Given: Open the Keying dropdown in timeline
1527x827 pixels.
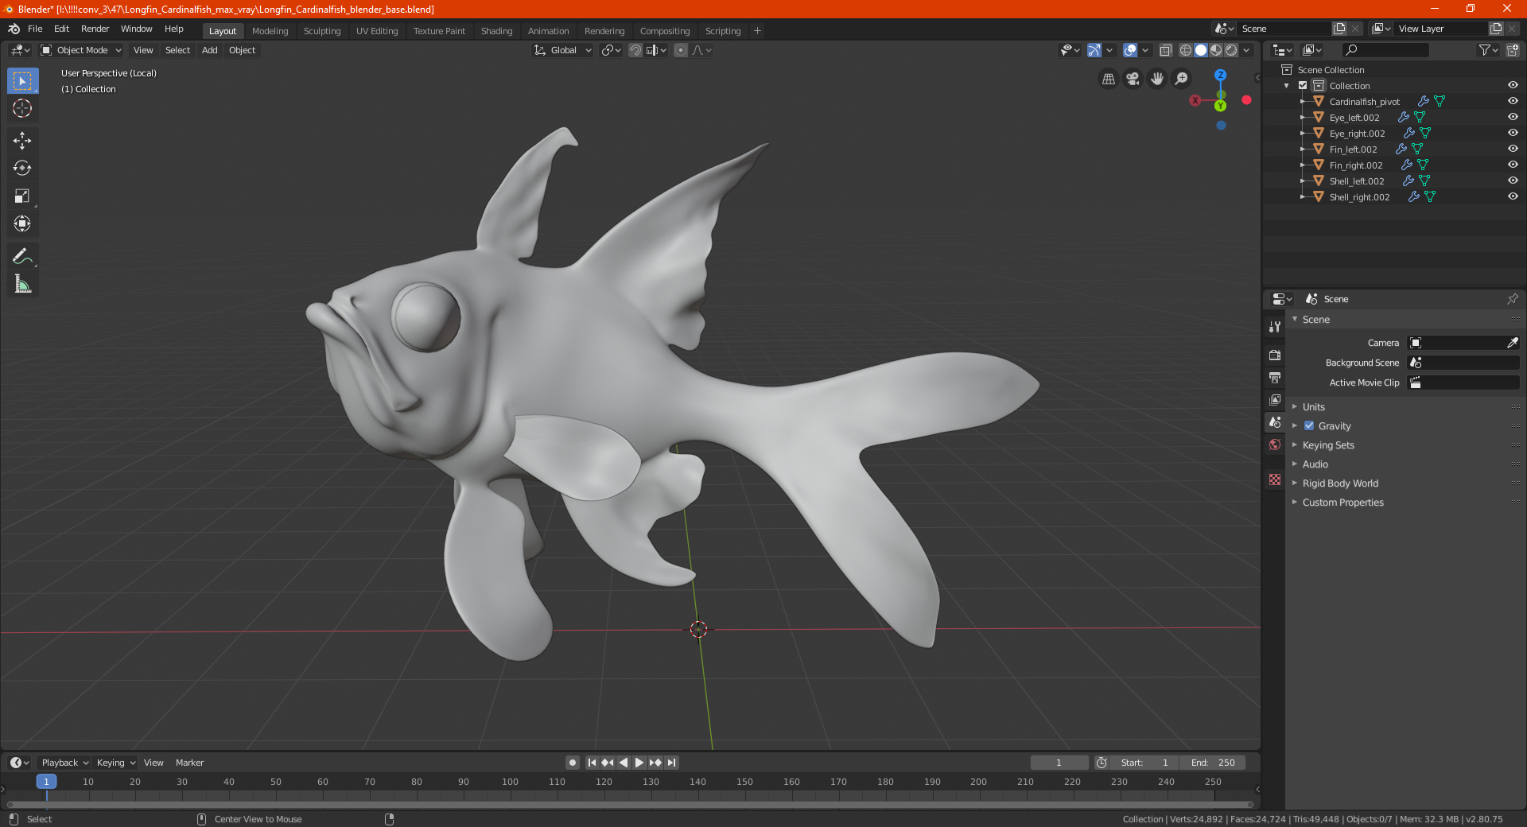Looking at the screenshot, I should (x=115, y=763).
